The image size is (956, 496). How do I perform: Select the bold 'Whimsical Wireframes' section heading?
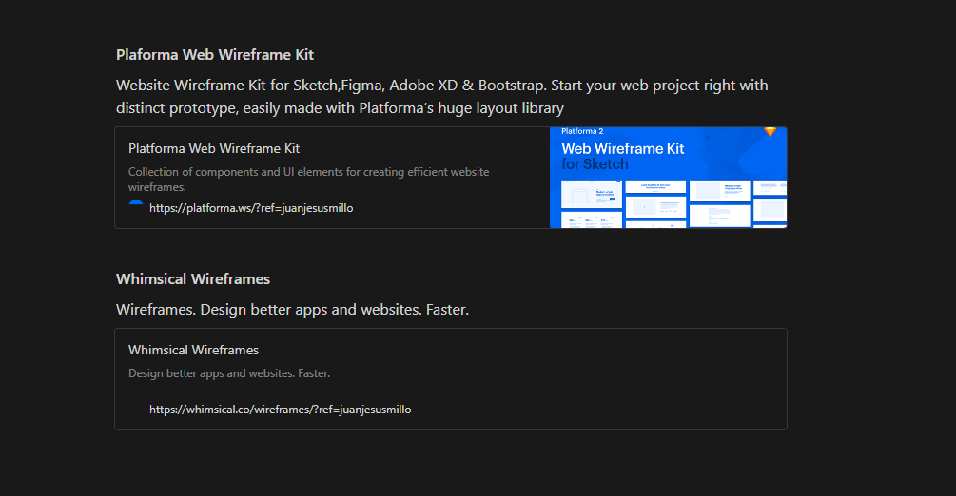tap(193, 278)
